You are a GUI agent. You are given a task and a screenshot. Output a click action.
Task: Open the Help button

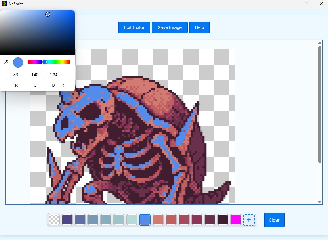200,27
